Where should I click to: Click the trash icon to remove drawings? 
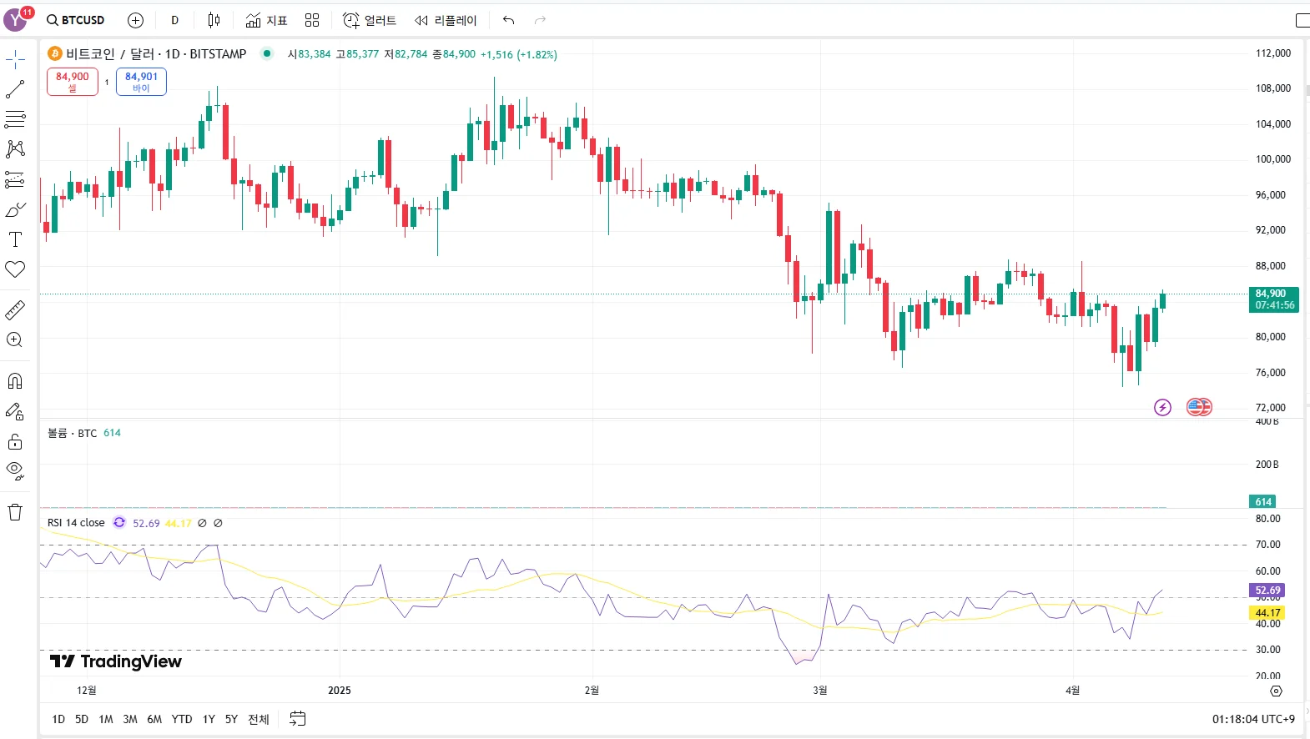point(15,512)
